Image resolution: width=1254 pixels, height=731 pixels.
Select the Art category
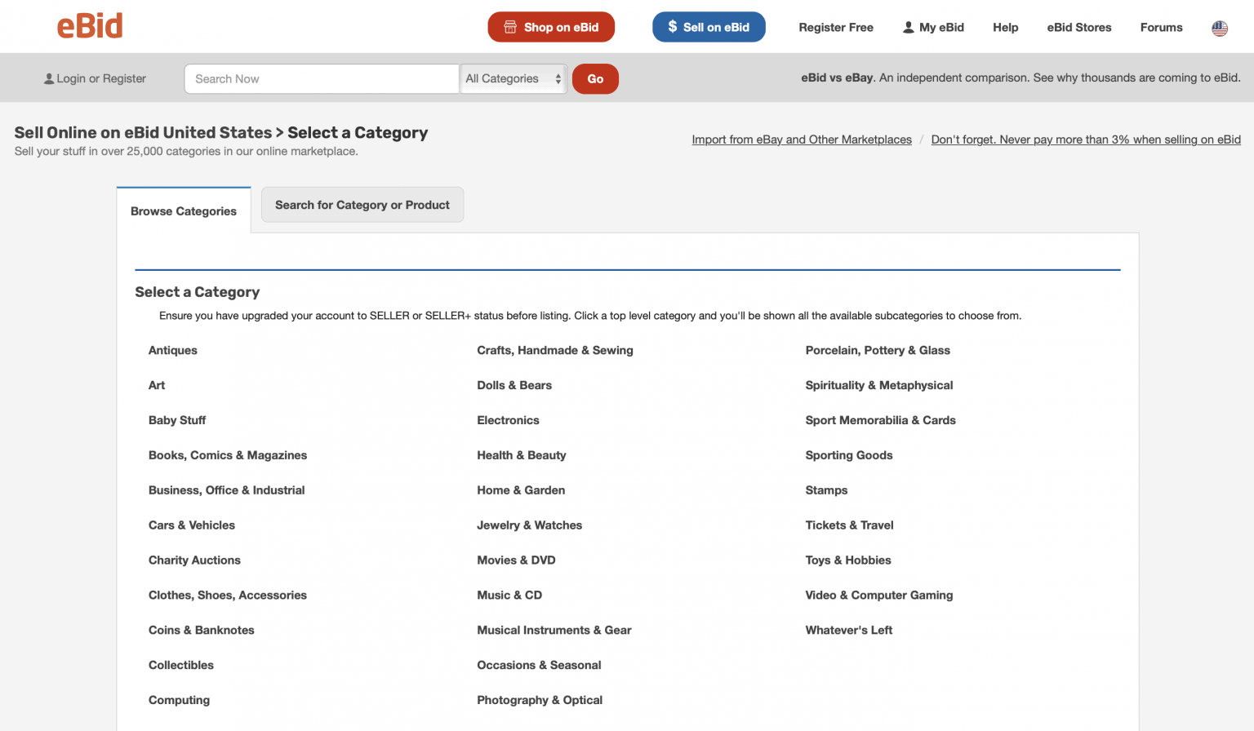pyautogui.click(x=157, y=386)
